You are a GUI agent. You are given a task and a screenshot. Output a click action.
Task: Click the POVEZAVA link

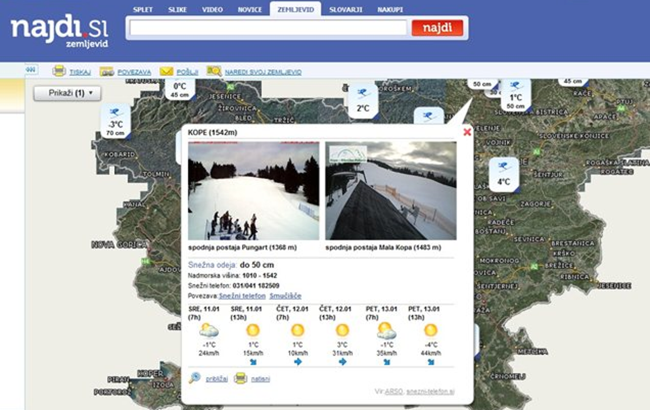pyautogui.click(x=134, y=72)
